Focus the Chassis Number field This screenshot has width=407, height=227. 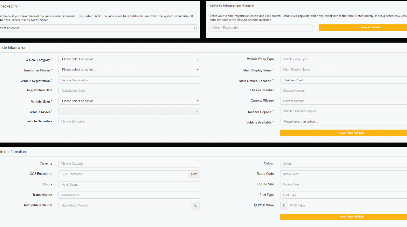click(343, 91)
